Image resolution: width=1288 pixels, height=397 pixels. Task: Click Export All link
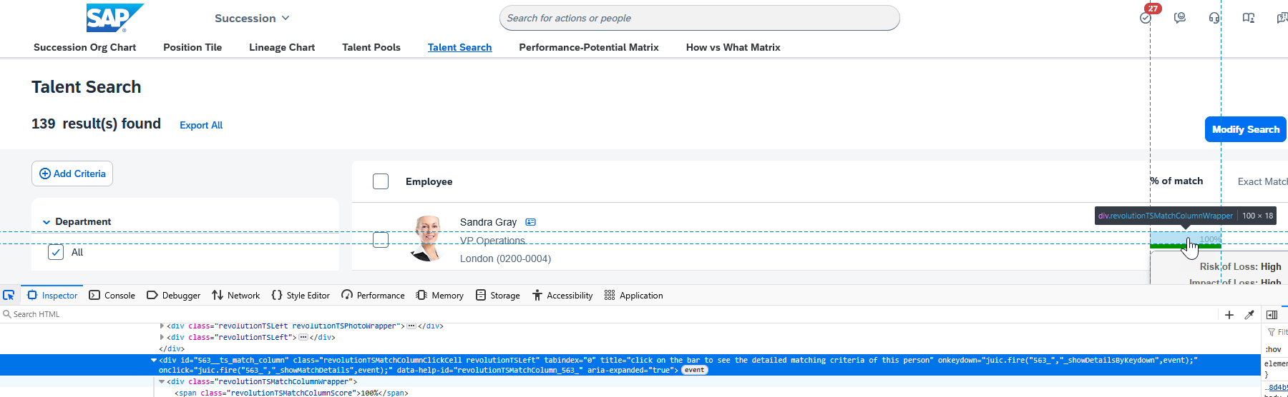[201, 125]
